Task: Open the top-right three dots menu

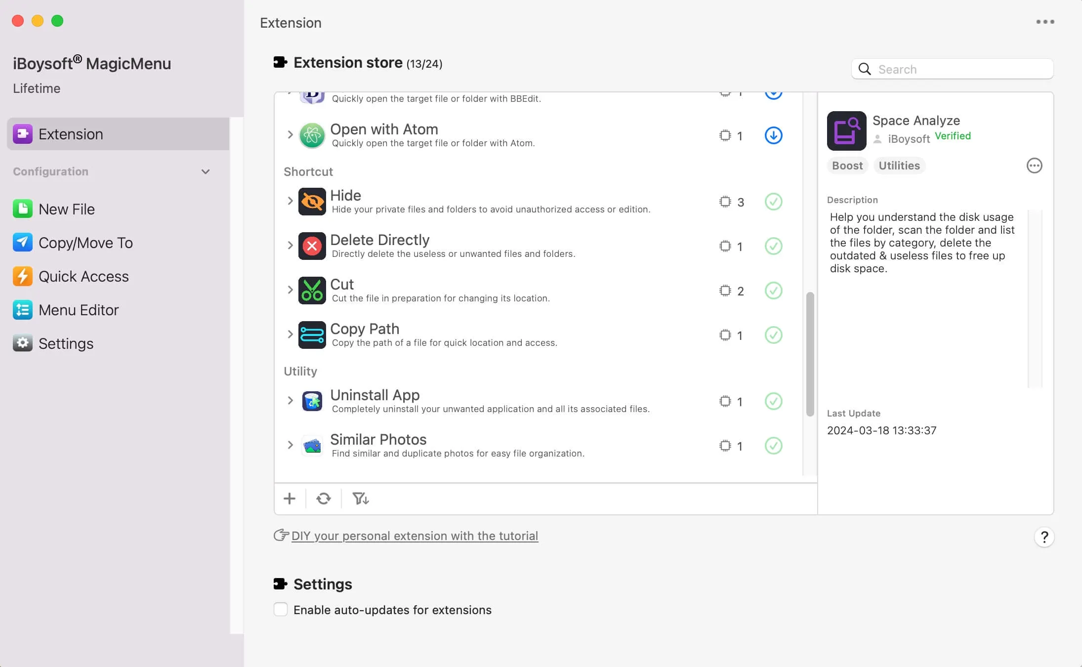Action: (1045, 22)
